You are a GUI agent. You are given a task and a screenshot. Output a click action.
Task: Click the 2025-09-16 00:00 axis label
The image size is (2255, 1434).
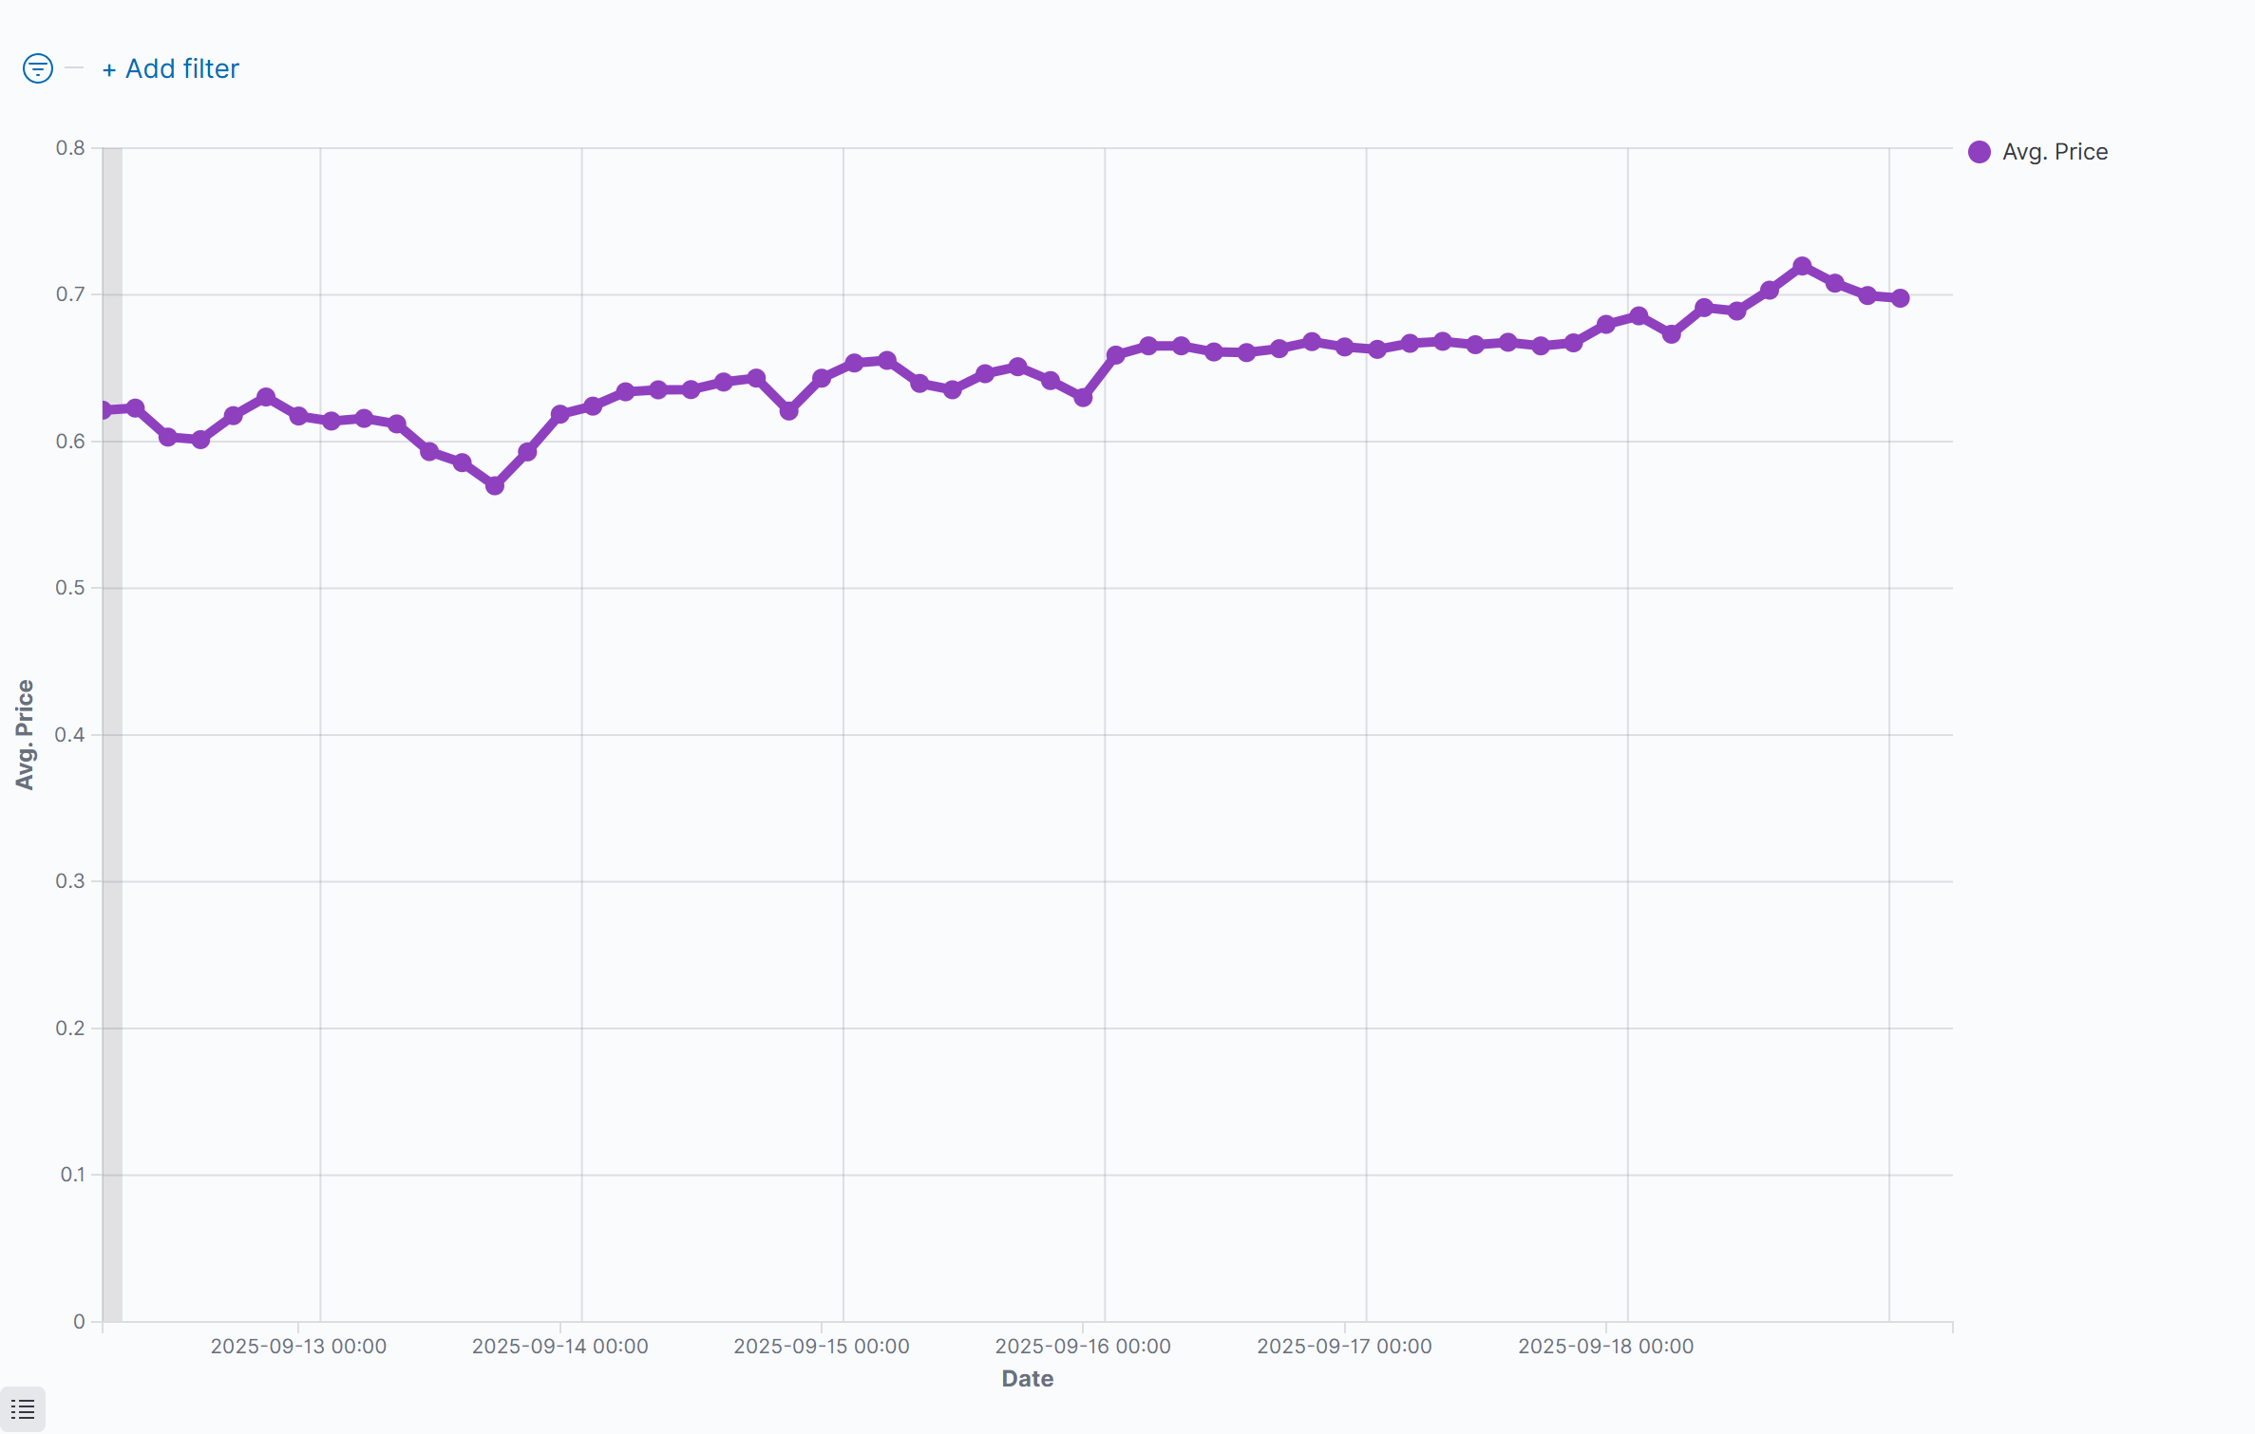(x=1083, y=1346)
